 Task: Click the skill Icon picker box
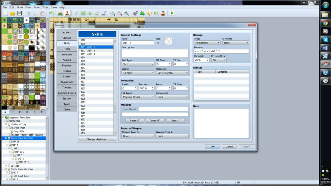click(x=168, y=41)
